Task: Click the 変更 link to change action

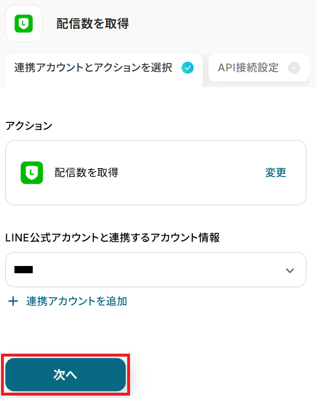Action: tap(276, 172)
